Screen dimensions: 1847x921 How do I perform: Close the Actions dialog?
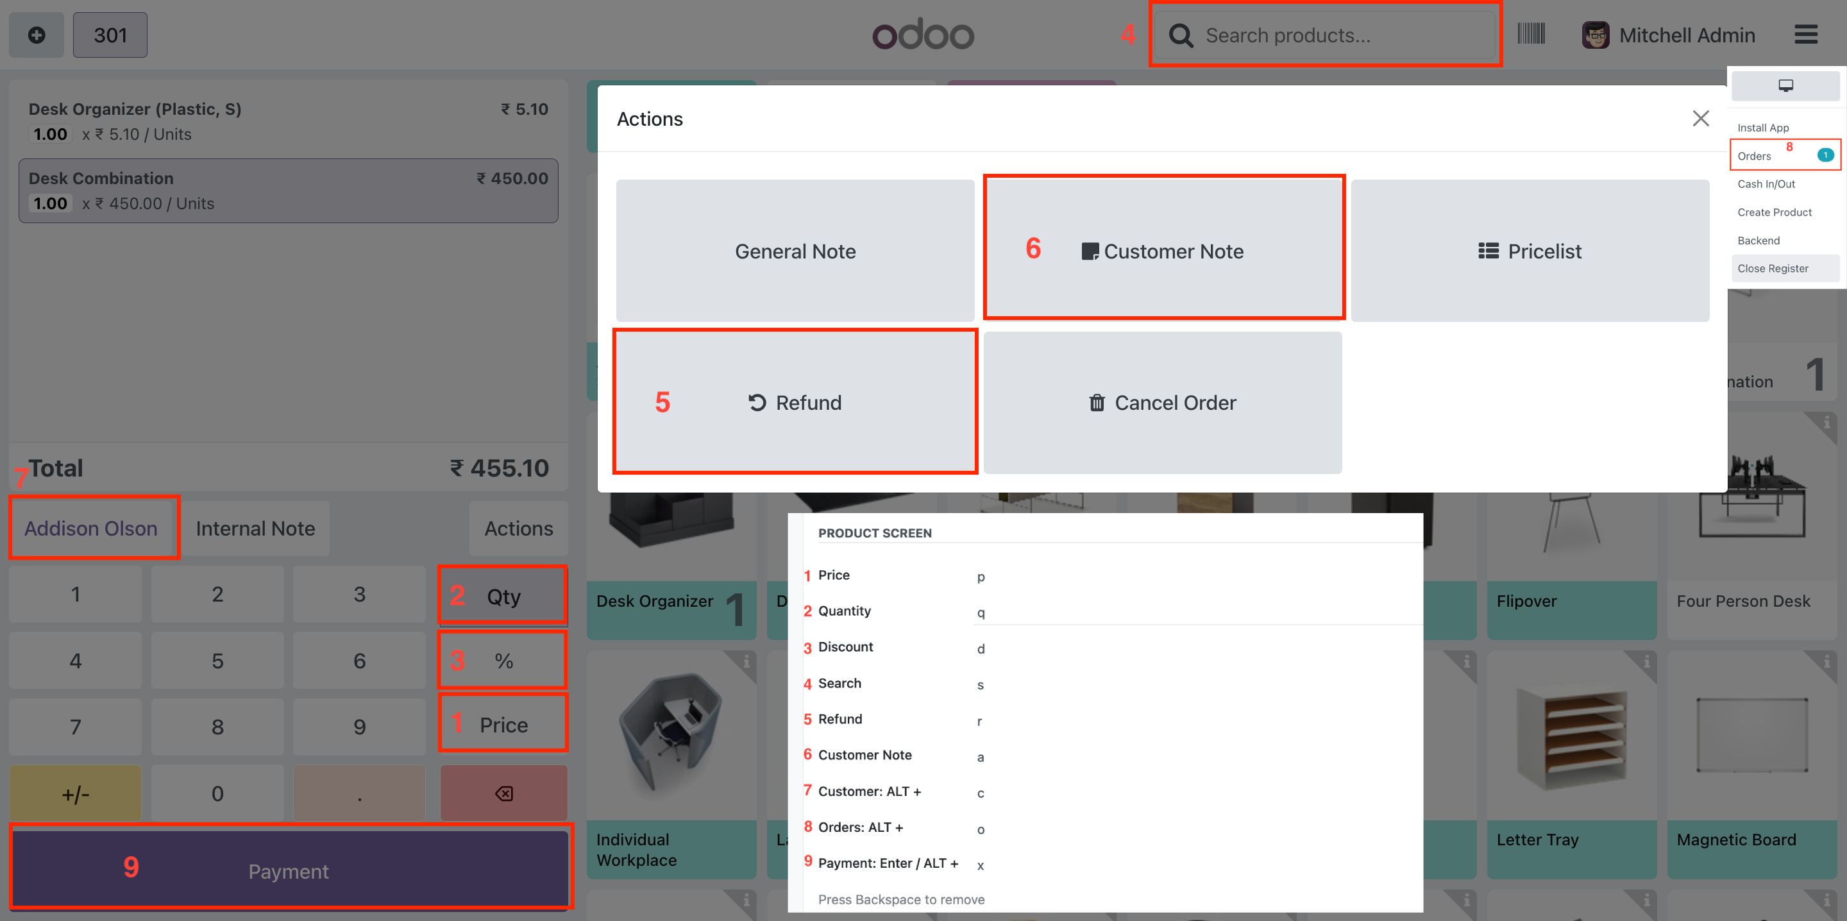1701,119
